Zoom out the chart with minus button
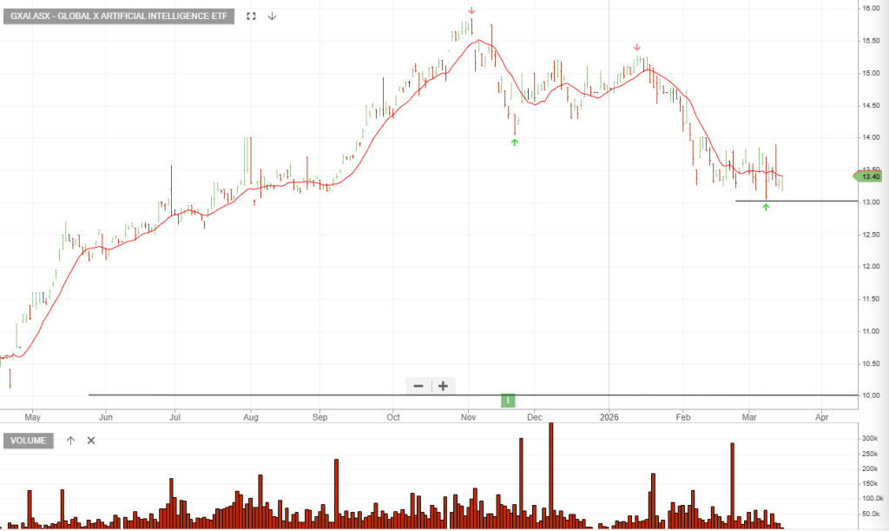This screenshot has width=889, height=531. coord(418,386)
